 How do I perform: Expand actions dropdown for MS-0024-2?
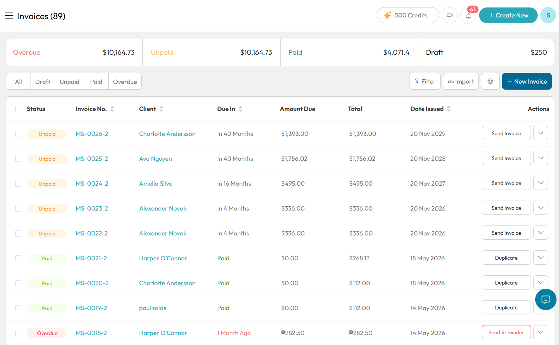tap(541, 183)
